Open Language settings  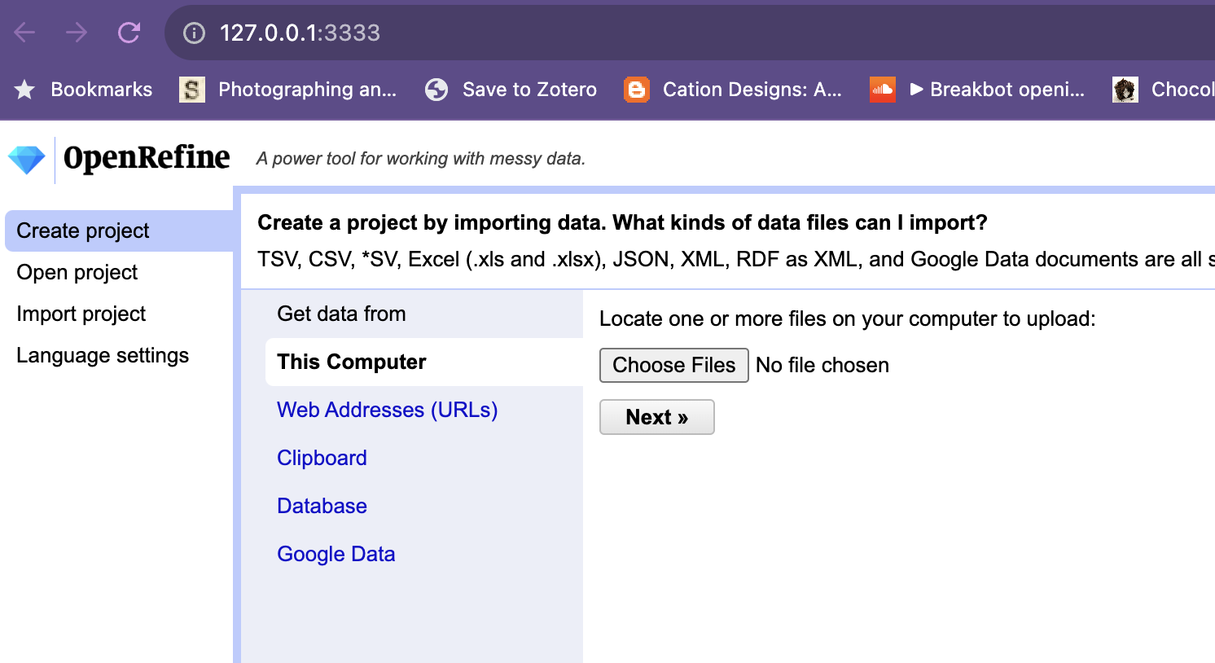(103, 356)
